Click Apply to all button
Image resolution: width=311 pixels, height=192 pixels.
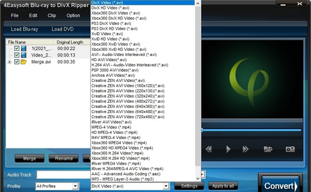(x=223, y=186)
